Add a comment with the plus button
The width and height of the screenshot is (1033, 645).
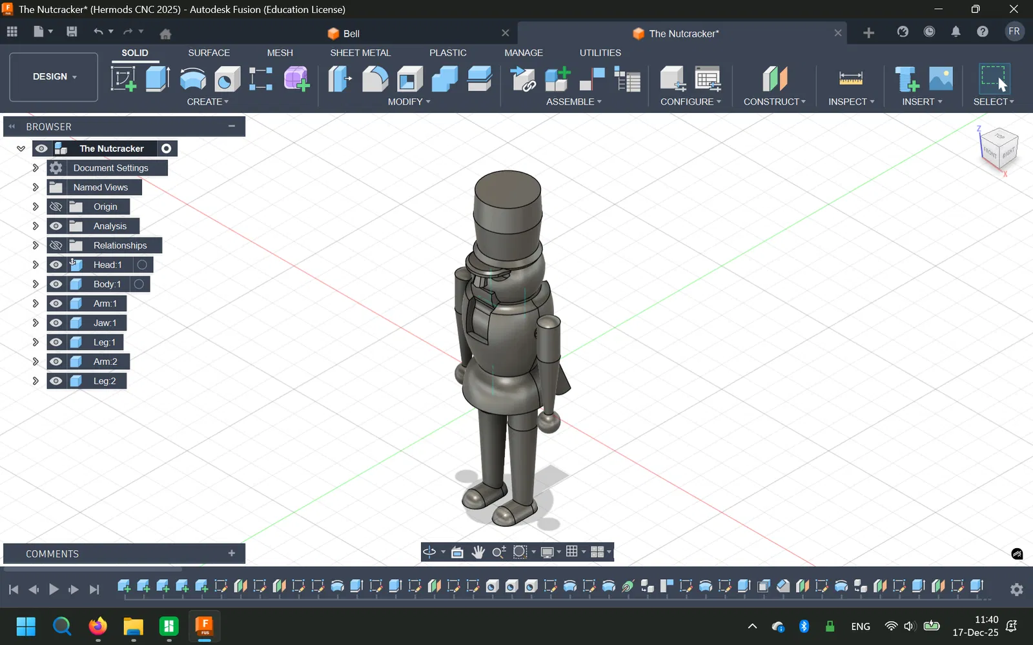232,553
